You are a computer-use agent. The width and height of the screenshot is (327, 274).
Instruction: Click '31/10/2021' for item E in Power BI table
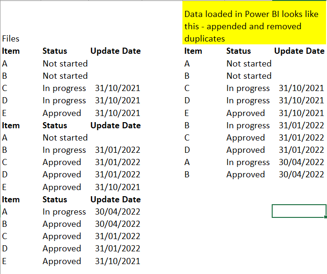301,113
